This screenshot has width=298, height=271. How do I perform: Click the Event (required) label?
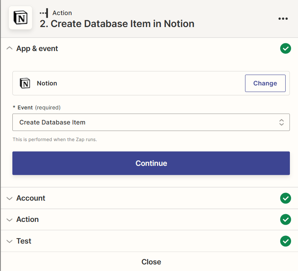[37, 107]
